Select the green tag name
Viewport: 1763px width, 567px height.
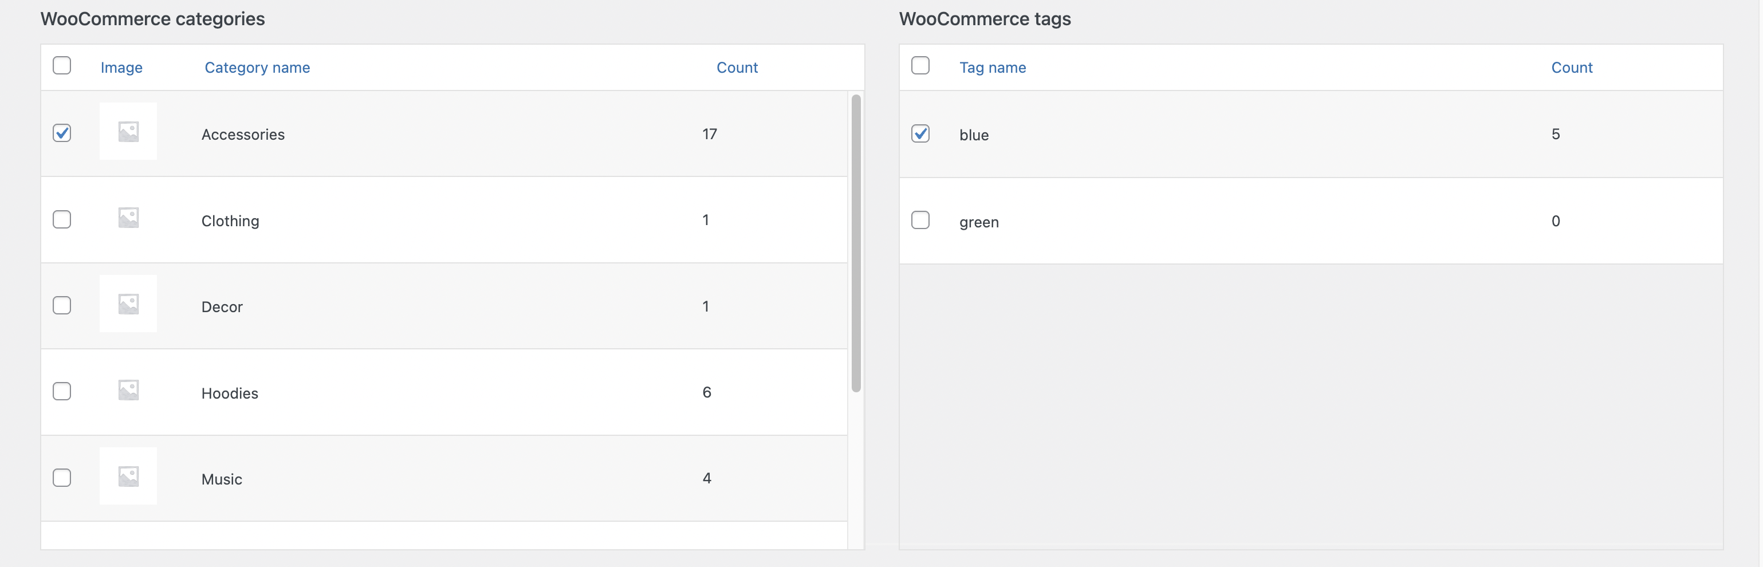(979, 222)
